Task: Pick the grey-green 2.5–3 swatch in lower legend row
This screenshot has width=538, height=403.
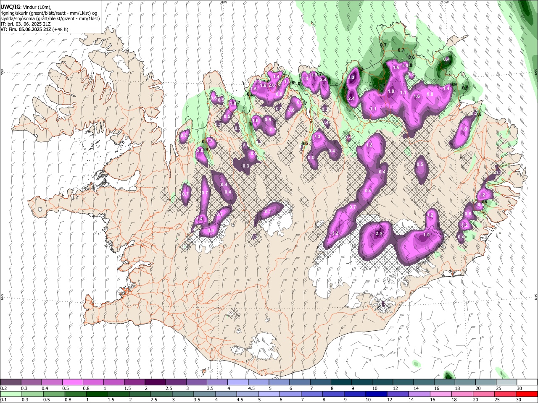Action: 162,394
